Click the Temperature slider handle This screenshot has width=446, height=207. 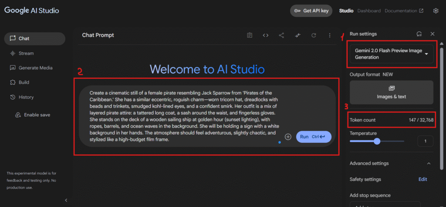click(x=377, y=141)
